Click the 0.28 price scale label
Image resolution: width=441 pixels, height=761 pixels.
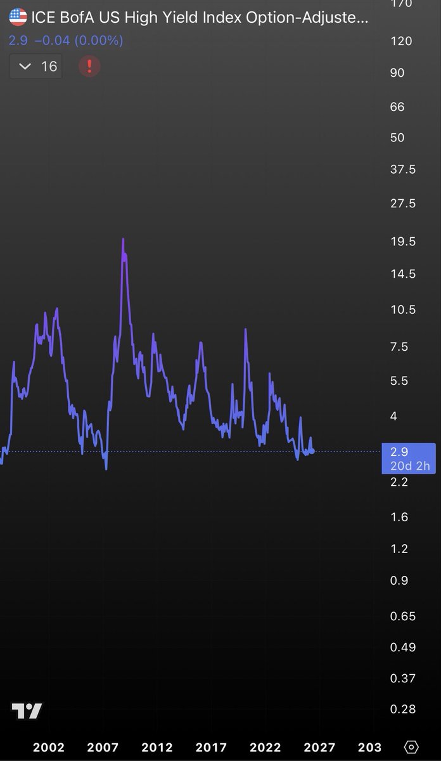(403, 709)
